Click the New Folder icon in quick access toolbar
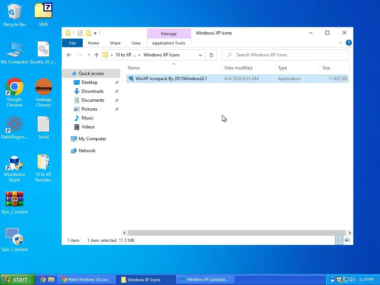The width and height of the screenshot is (380, 285). [88, 33]
